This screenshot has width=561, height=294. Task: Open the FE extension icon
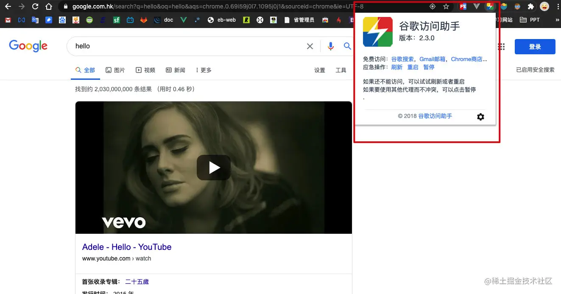click(463, 6)
